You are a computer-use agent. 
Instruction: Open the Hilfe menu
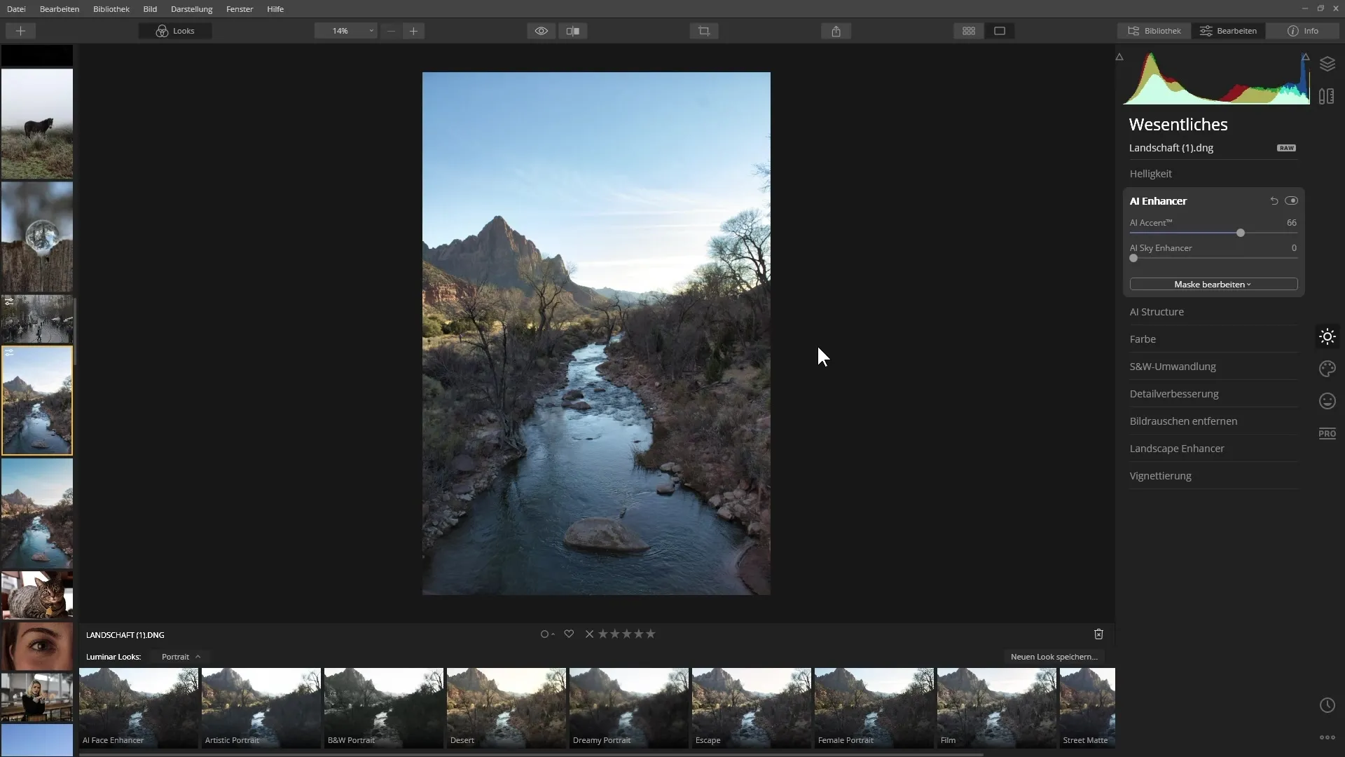click(275, 9)
